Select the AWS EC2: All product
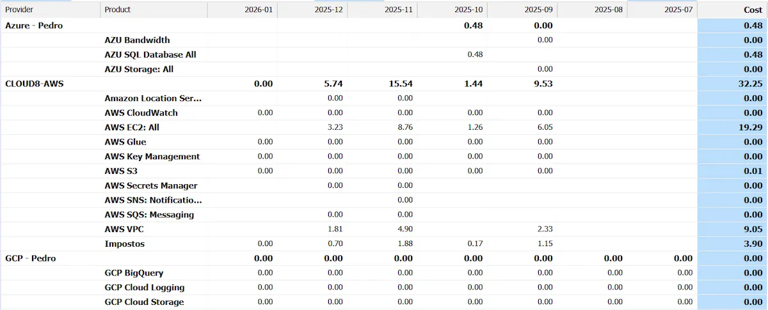The width and height of the screenshot is (768, 310). tap(132, 127)
